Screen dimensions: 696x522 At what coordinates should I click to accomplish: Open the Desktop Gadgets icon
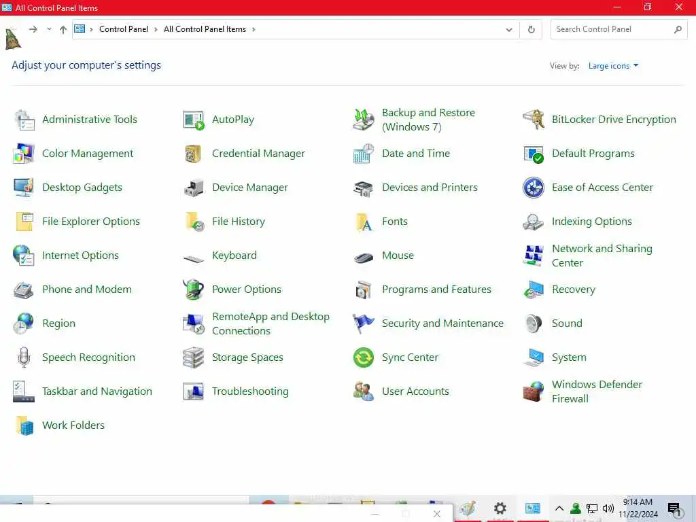pos(24,188)
